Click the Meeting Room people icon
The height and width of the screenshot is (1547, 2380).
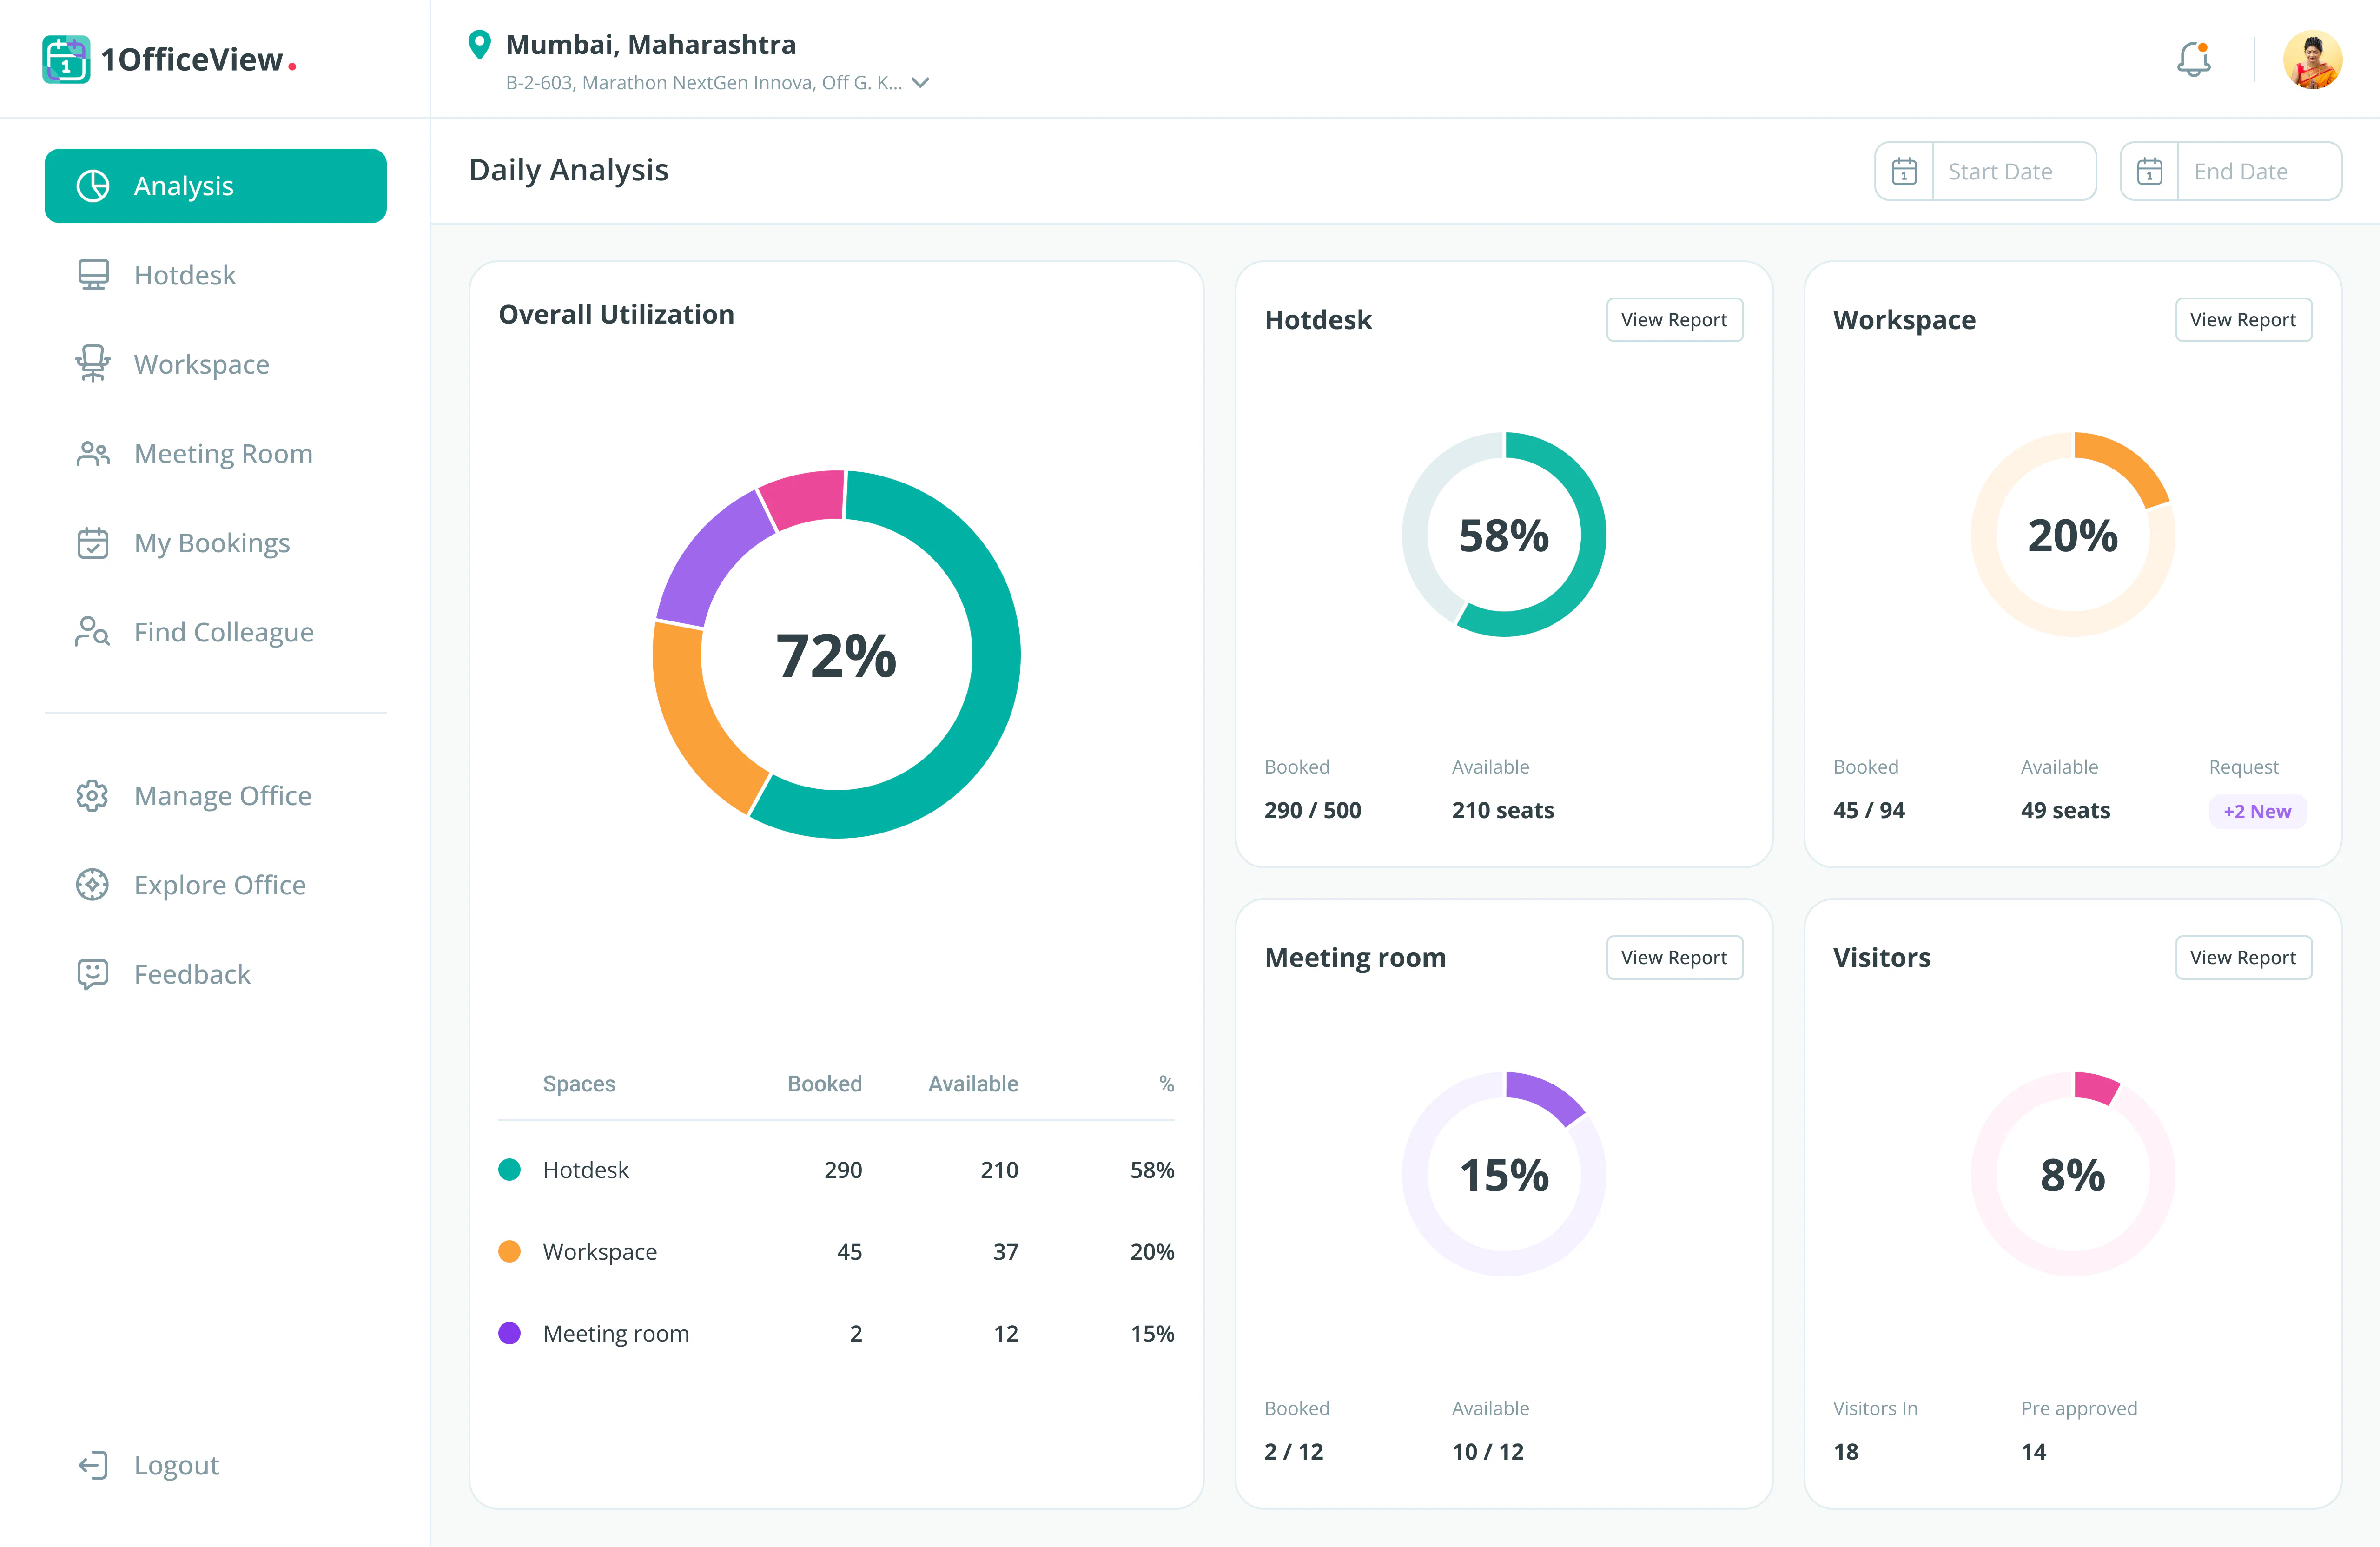[x=93, y=454]
